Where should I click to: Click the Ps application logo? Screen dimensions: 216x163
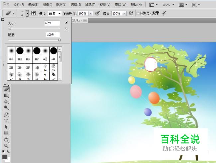(x=6, y=5)
